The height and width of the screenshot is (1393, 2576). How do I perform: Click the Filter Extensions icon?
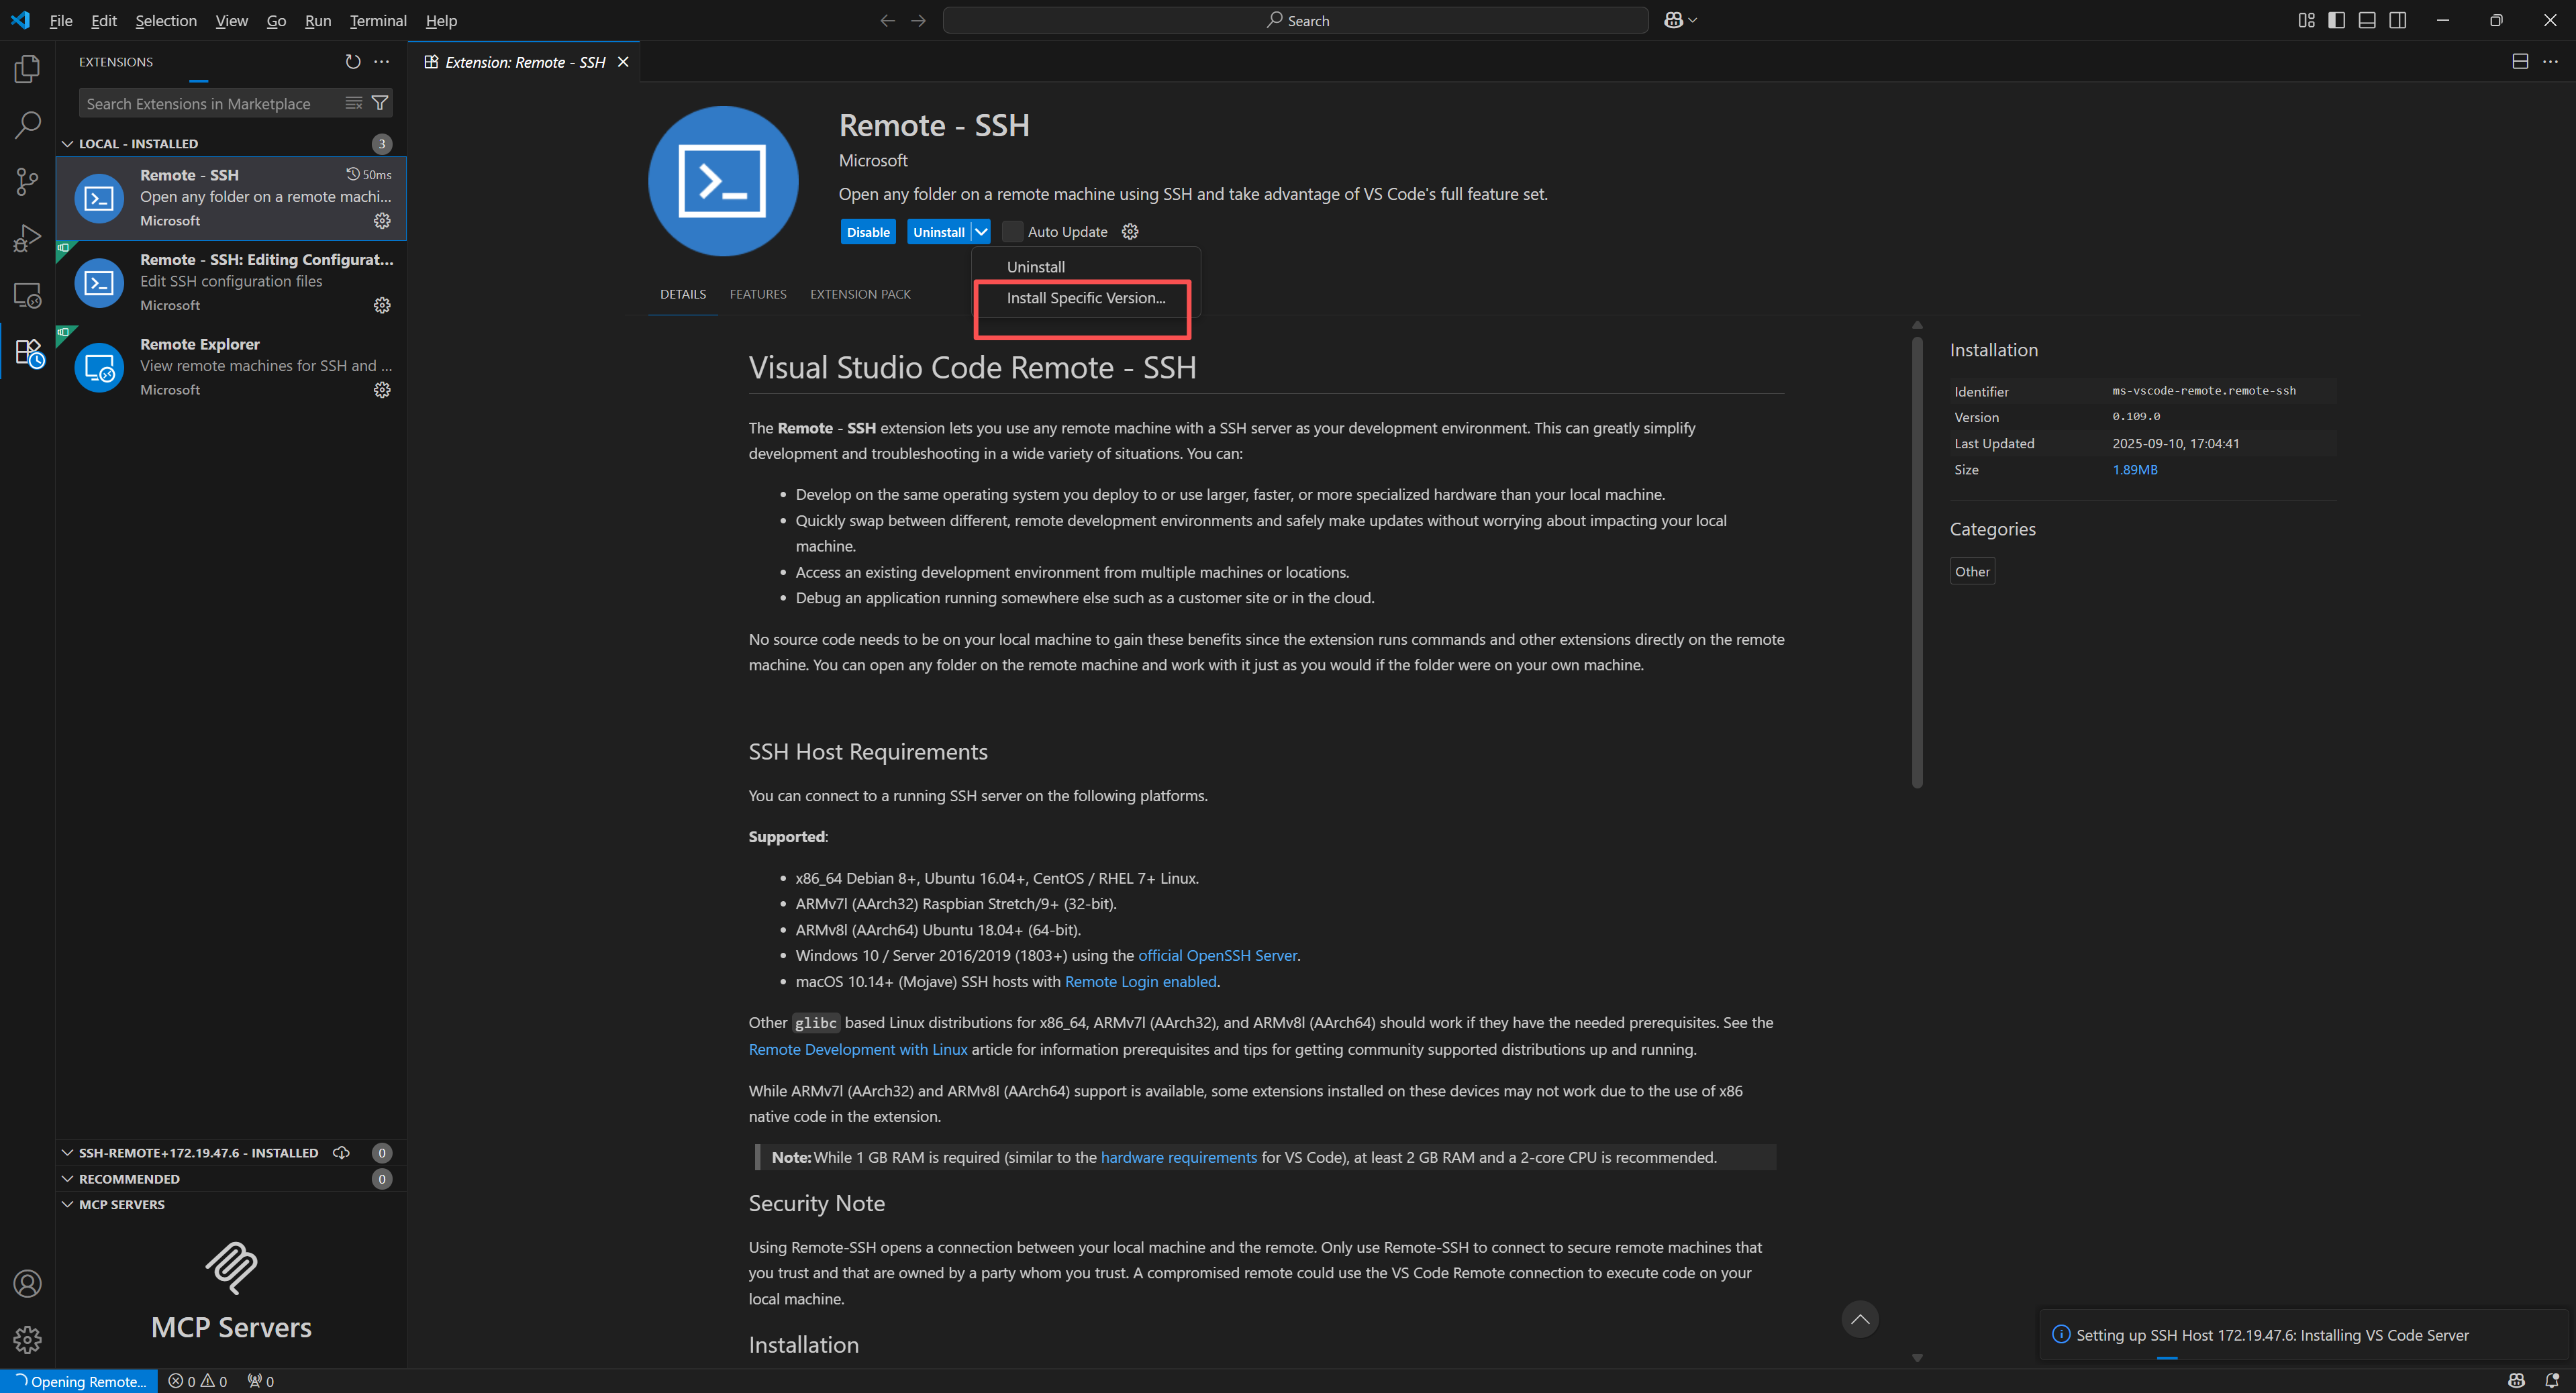coord(380,103)
